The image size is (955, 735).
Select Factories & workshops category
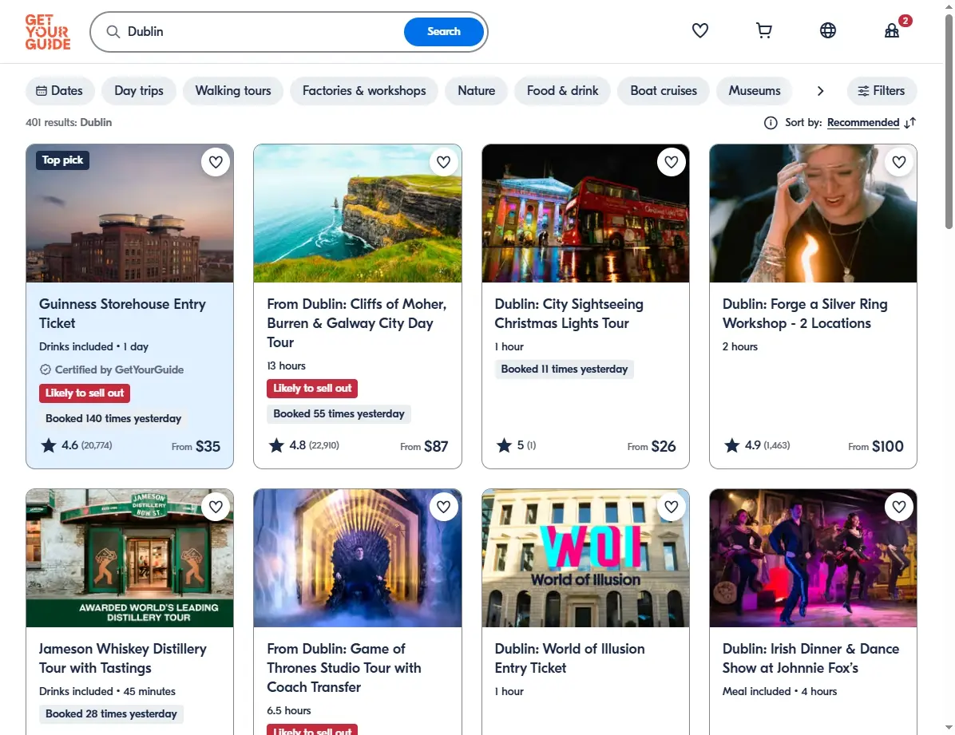click(364, 91)
